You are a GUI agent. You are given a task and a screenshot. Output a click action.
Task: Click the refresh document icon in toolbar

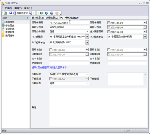(x=5, y=13)
